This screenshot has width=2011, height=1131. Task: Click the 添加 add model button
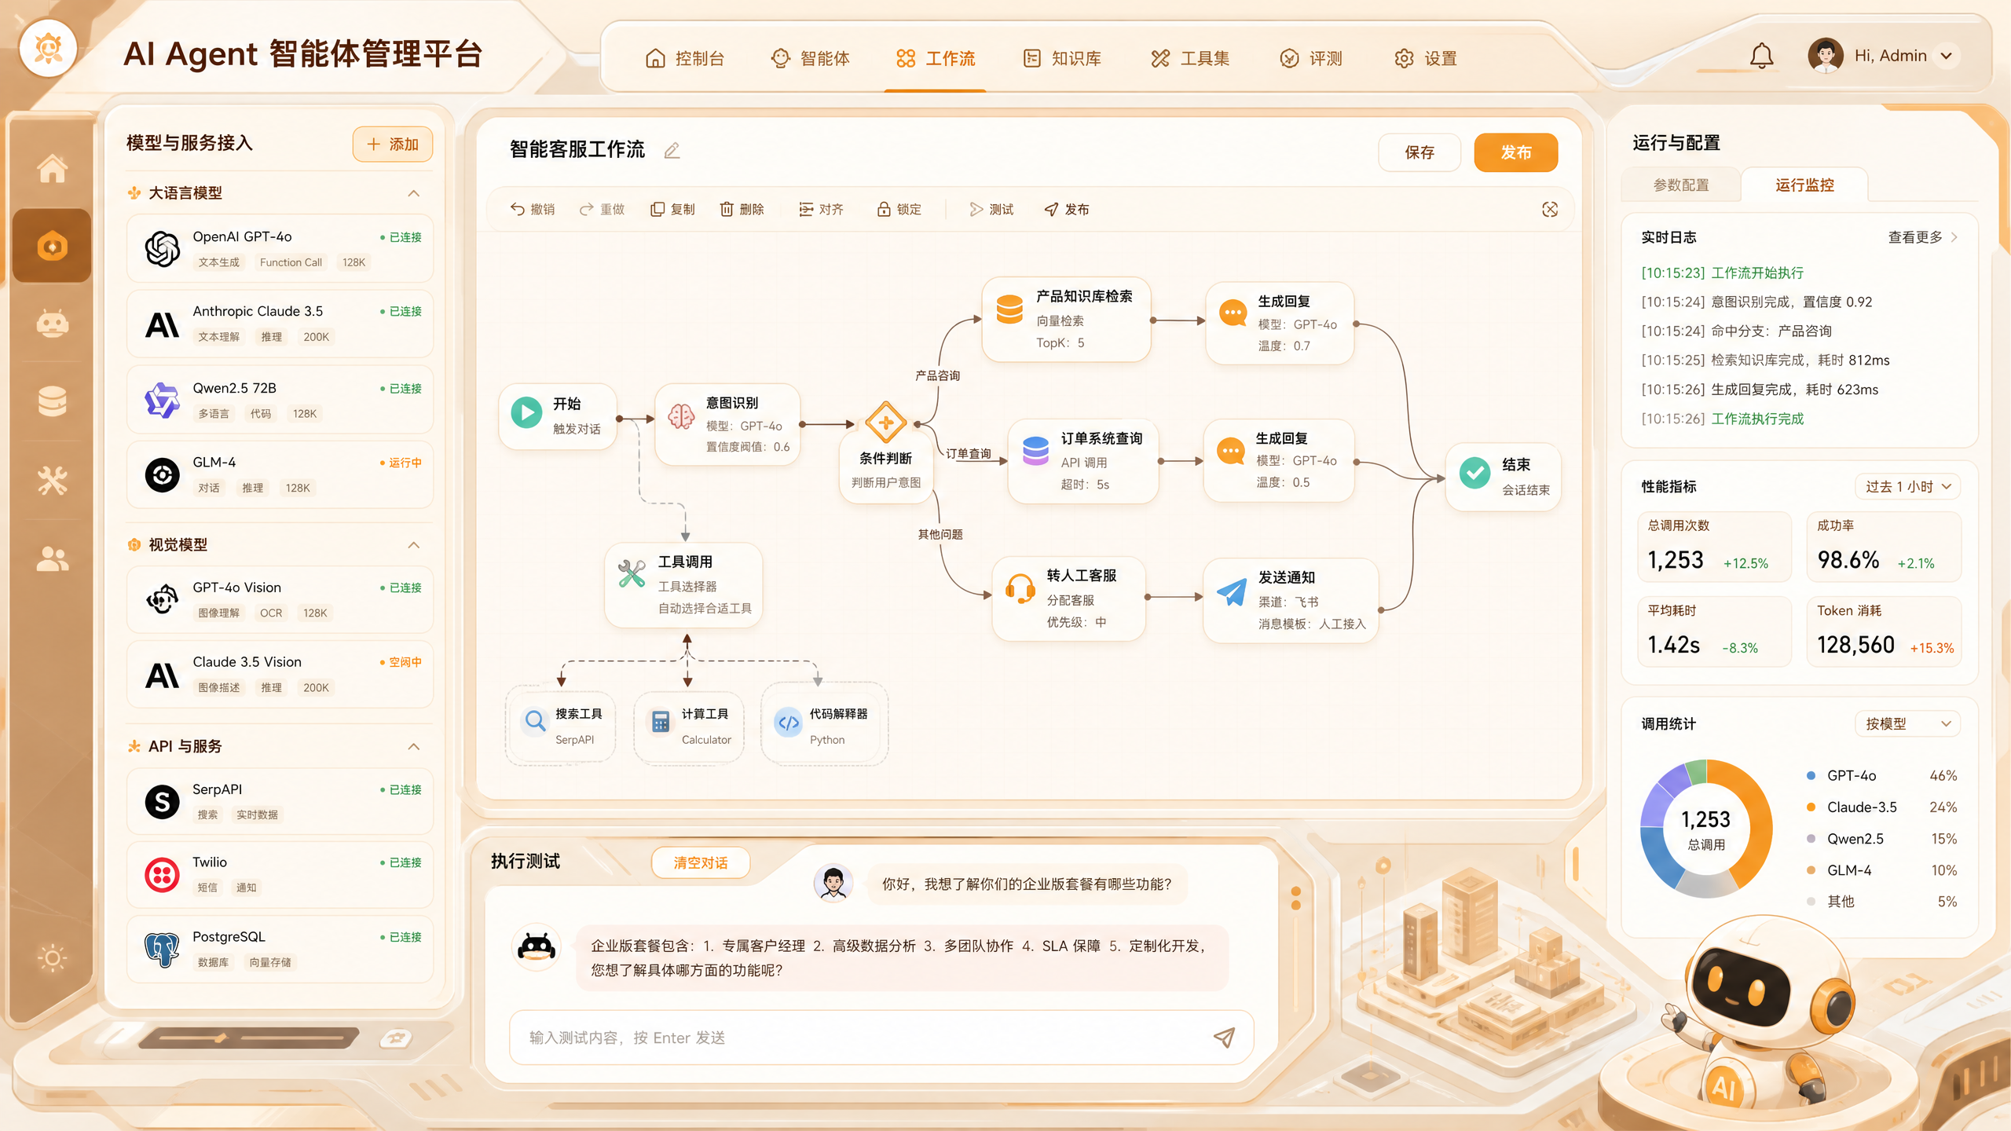(392, 145)
